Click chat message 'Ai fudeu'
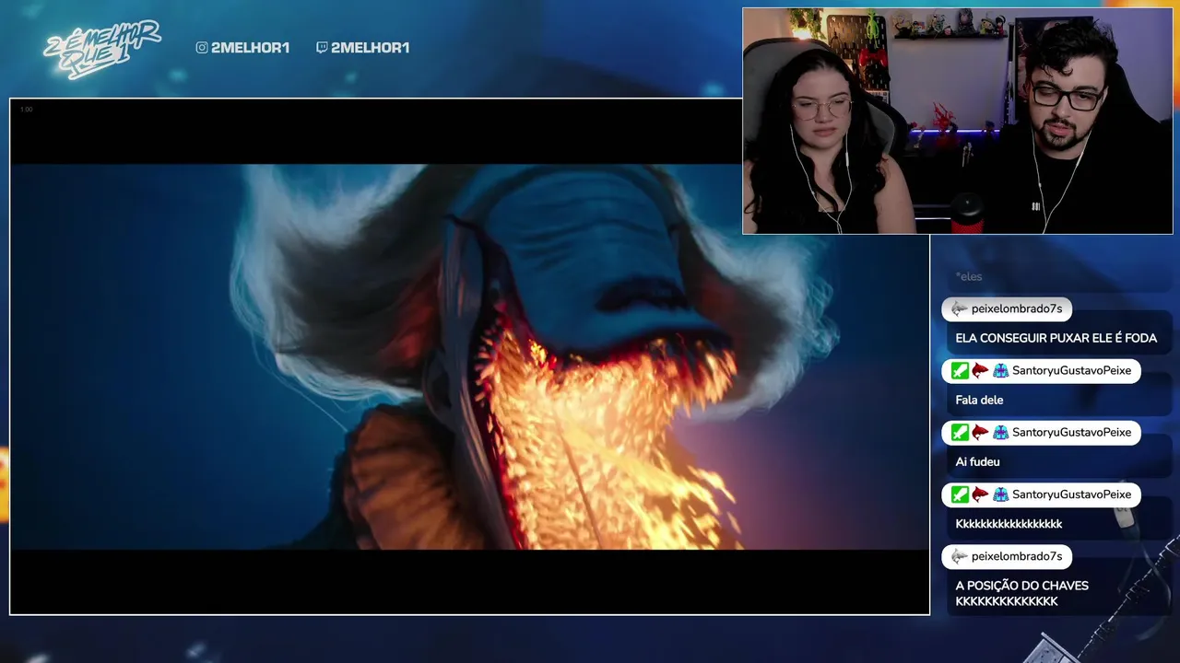 pos(977,461)
